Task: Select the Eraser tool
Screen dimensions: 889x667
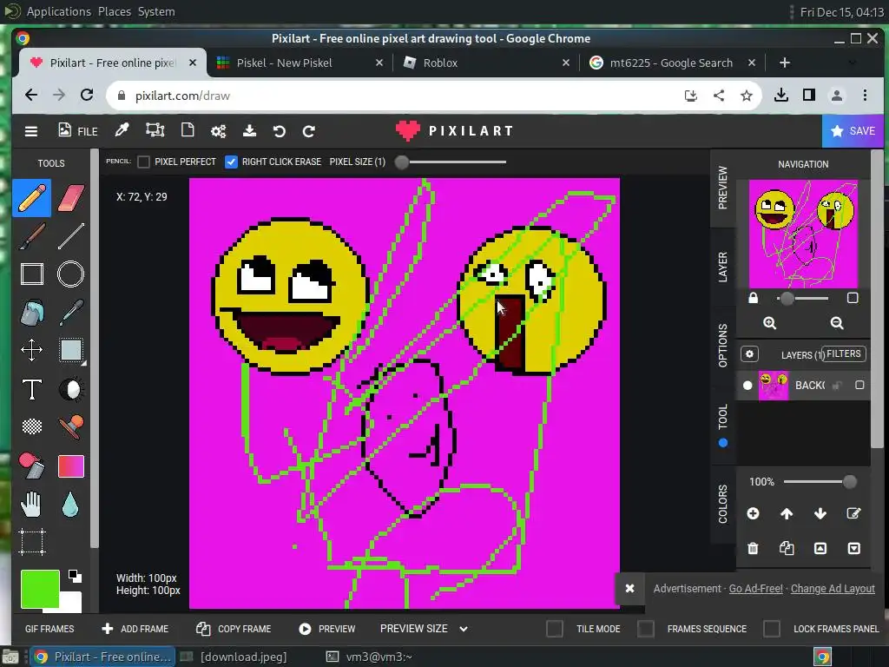Action: tap(71, 198)
